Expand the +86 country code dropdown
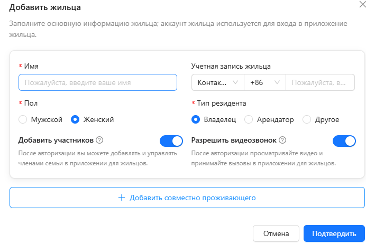This screenshot has width=366, height=244. click(265, 82)
